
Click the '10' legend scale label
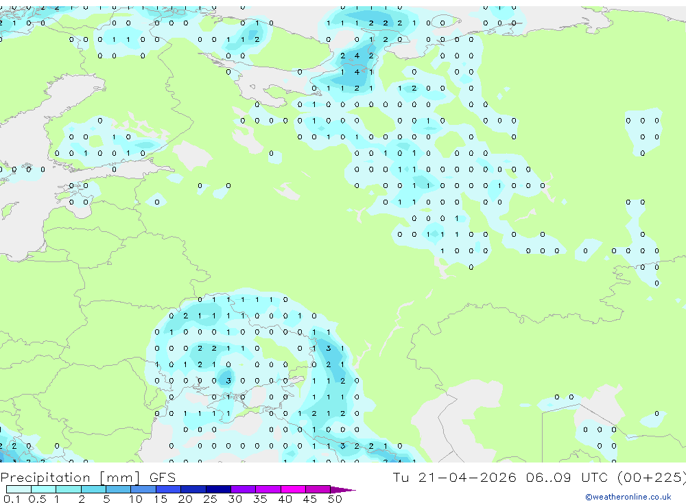pos(136,499)
